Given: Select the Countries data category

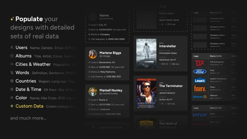Looking at the screenshot, I should tap(26, 81).
